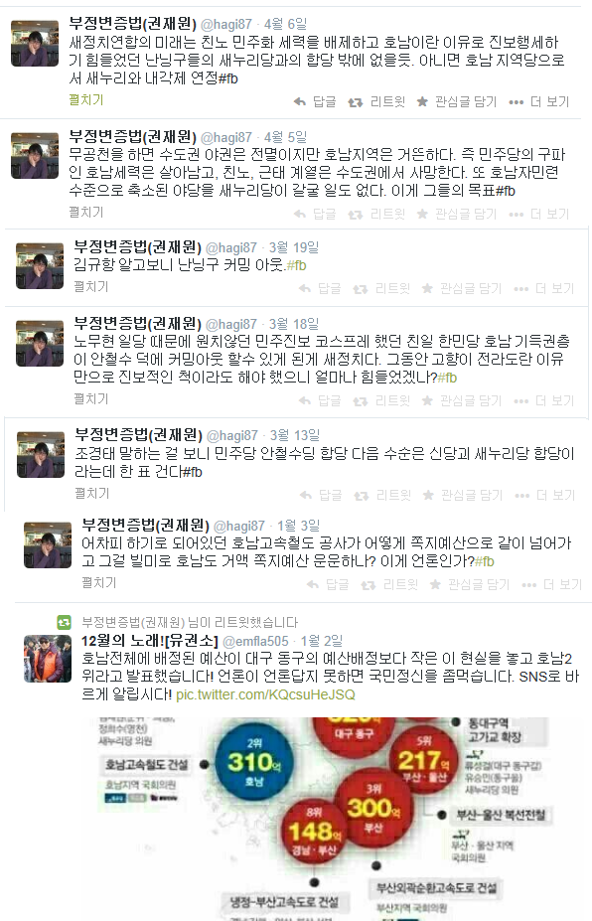Click the green retweeted indicator icon above 12월의 노래
592x921 pixels.
coord(64,622)
